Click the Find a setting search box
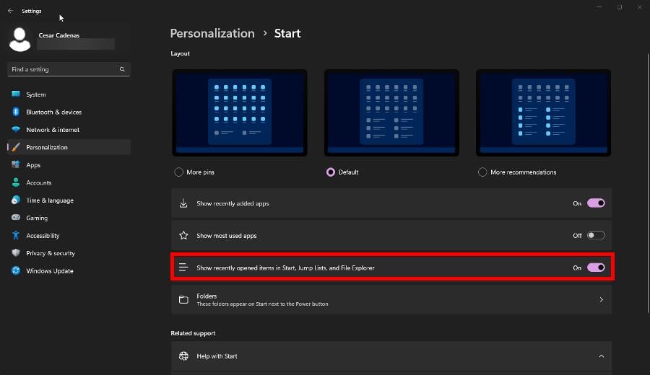The width and height of the screenshot is (650, 375). click(x=69, y=69)
